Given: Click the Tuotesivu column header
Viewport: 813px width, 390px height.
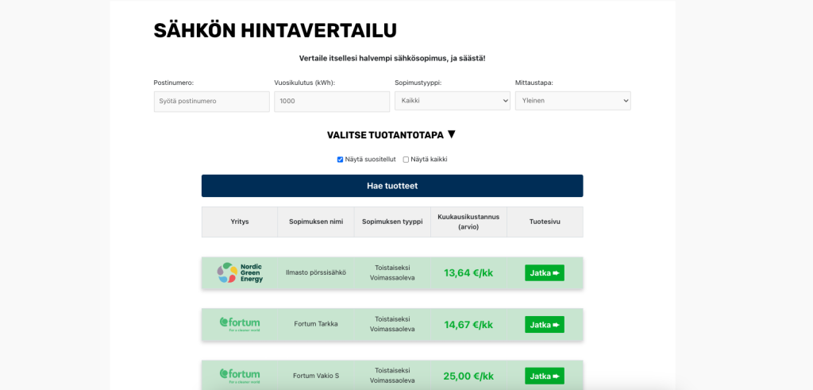Looking at the screenshot, I should (x=545, y=222).
